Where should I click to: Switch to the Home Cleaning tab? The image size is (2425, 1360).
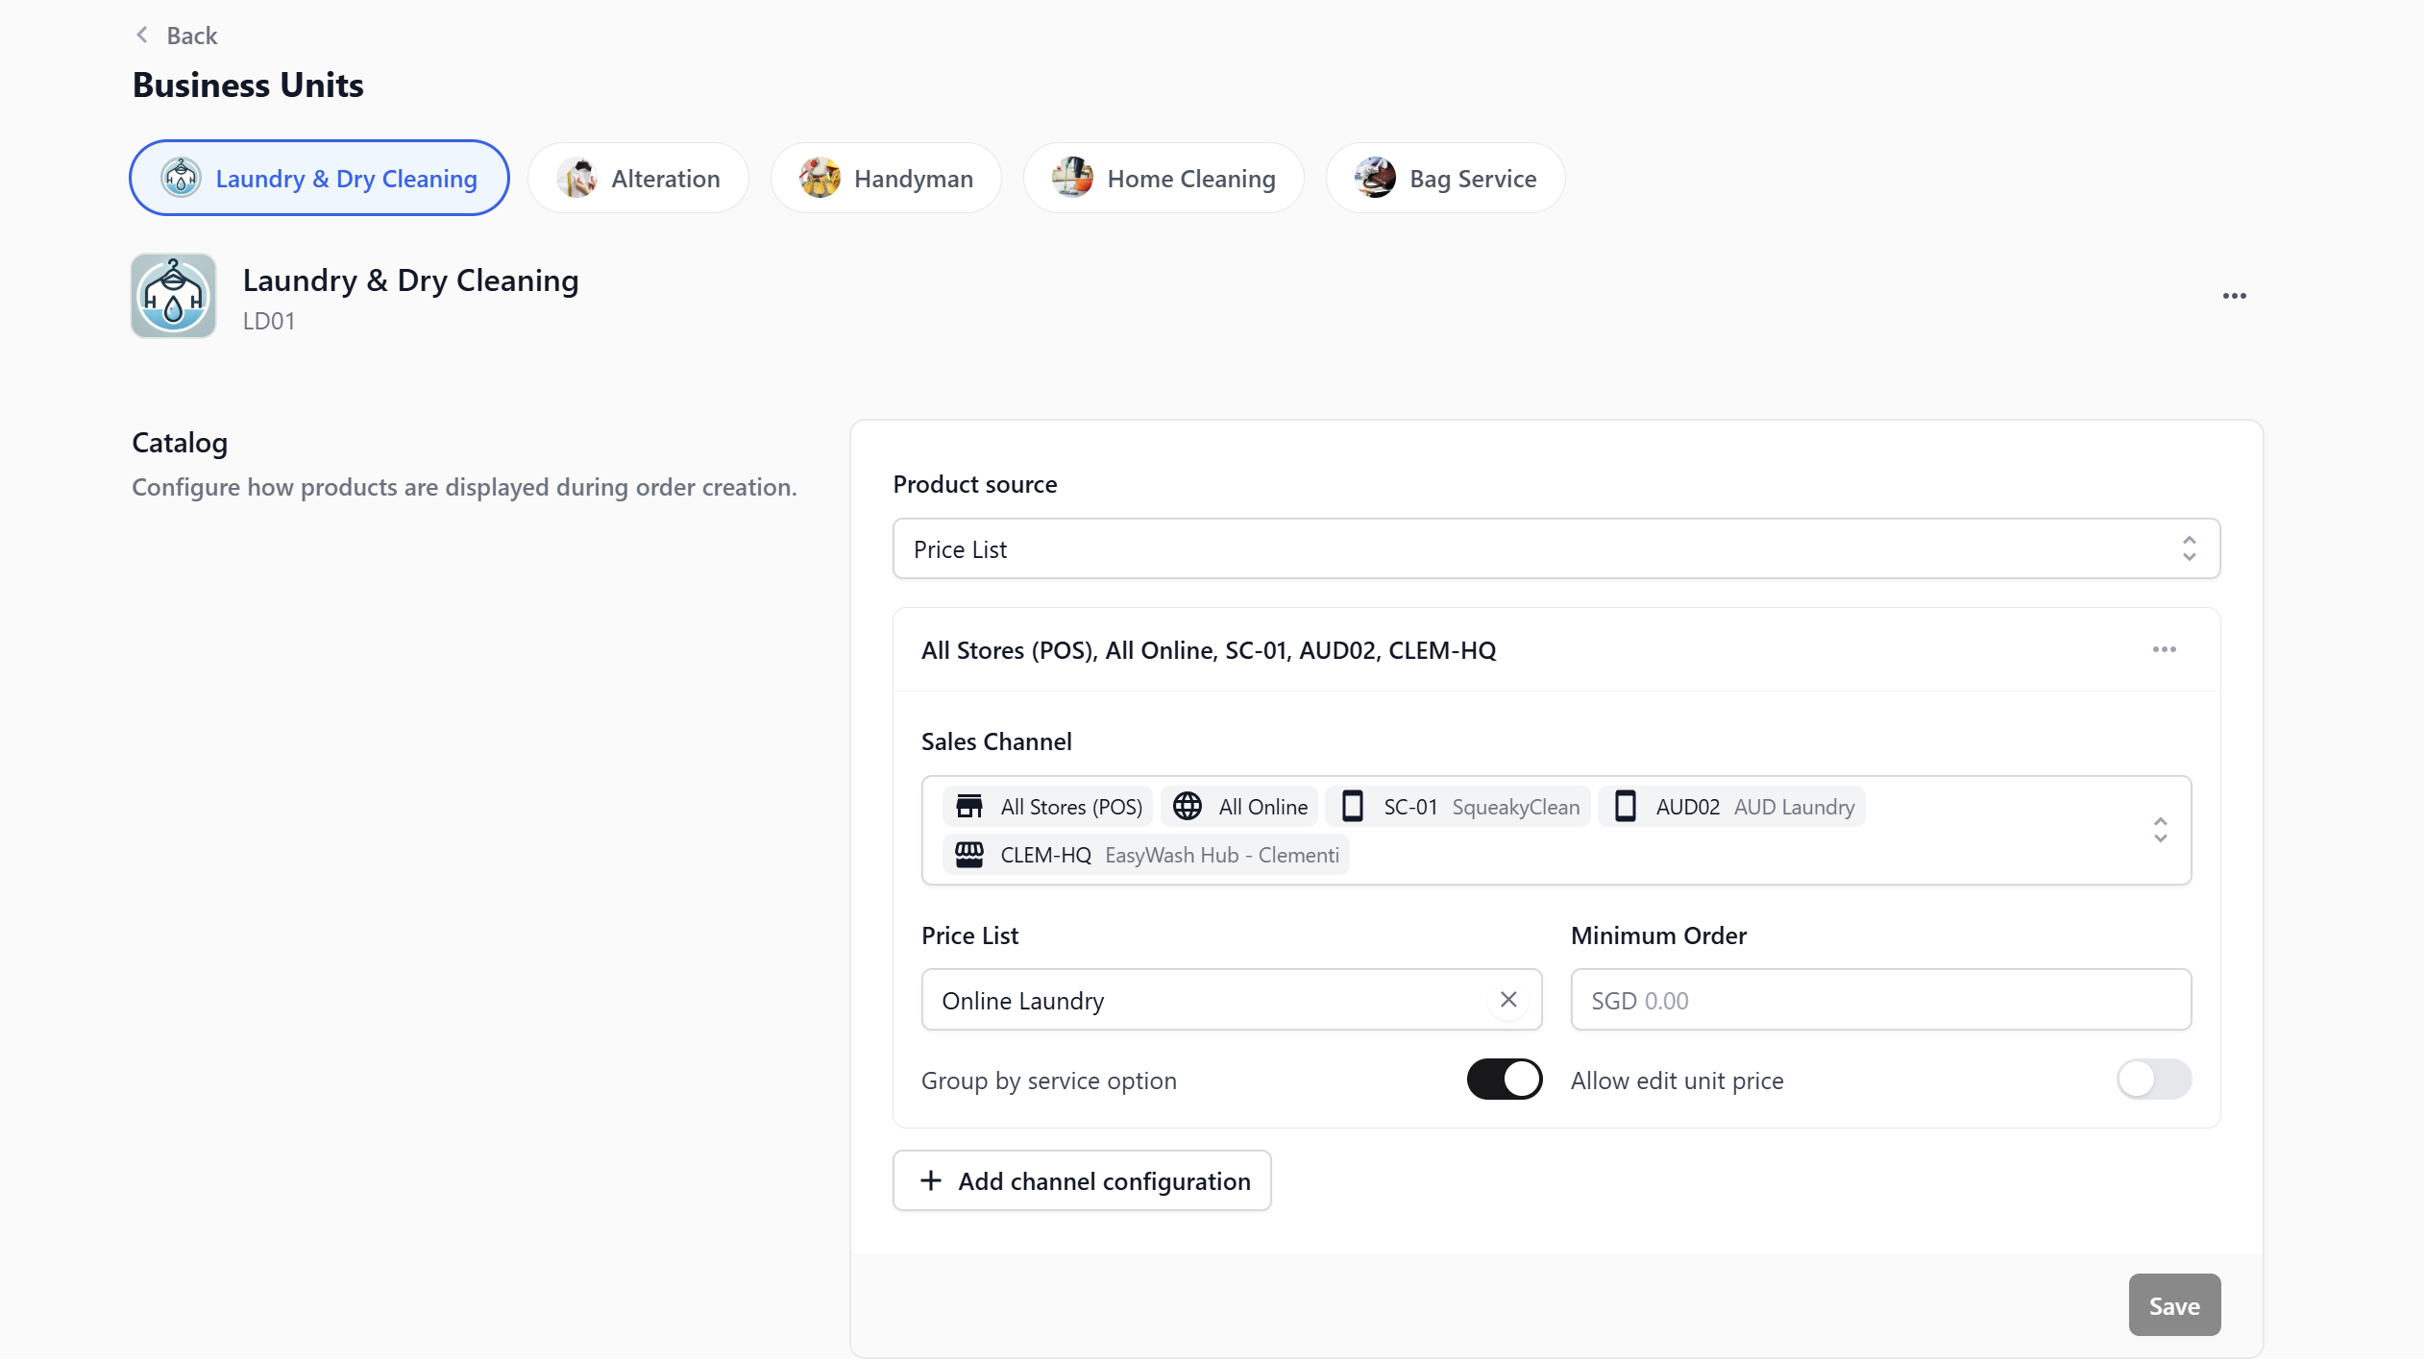tap(1164, 179)
